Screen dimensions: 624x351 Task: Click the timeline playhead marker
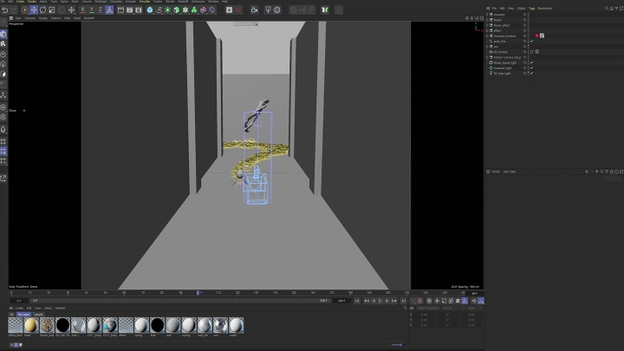point(198,293)
